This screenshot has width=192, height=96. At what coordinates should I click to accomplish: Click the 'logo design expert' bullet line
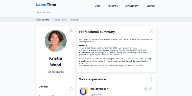(108, 48)
